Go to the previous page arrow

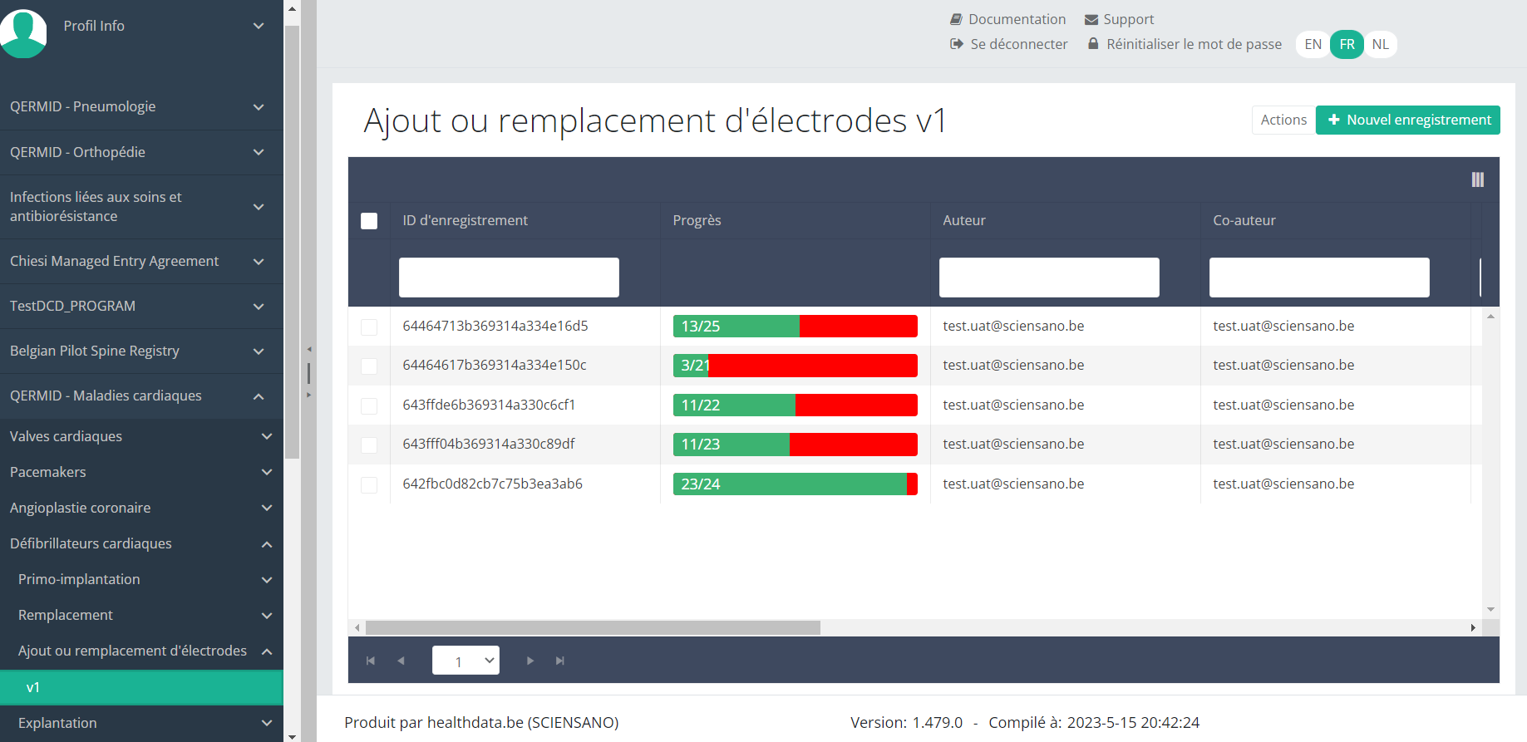401,661
